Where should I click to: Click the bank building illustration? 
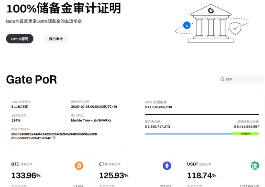point(211,23)
